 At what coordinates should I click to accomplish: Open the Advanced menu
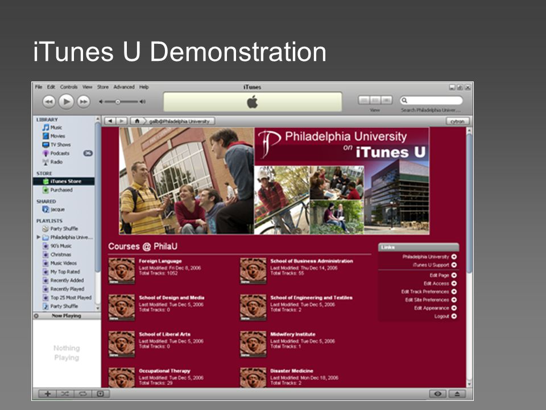point(124,87)
